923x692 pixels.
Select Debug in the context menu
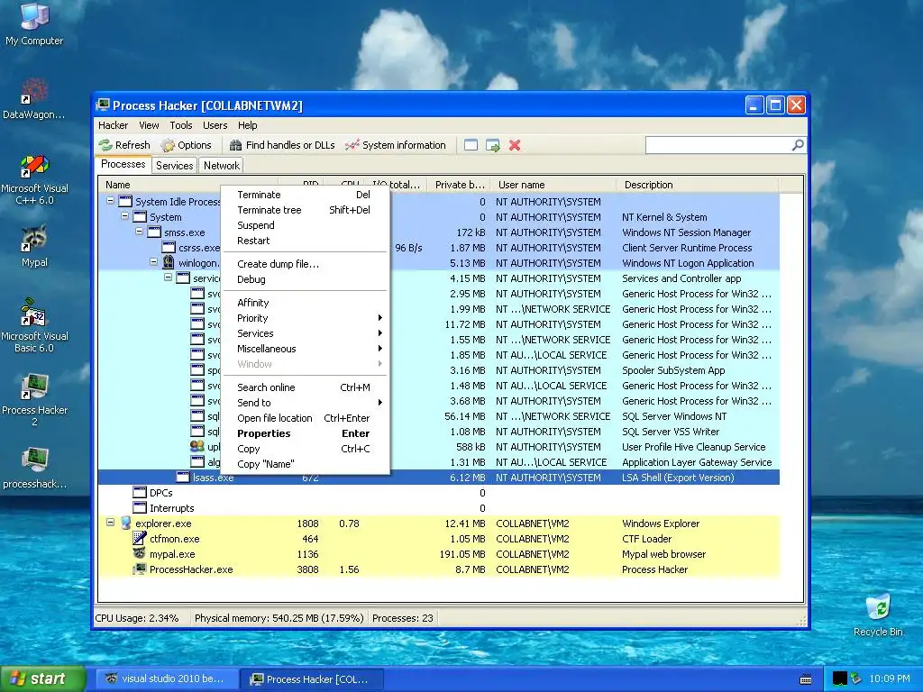[x=305, y=279]
